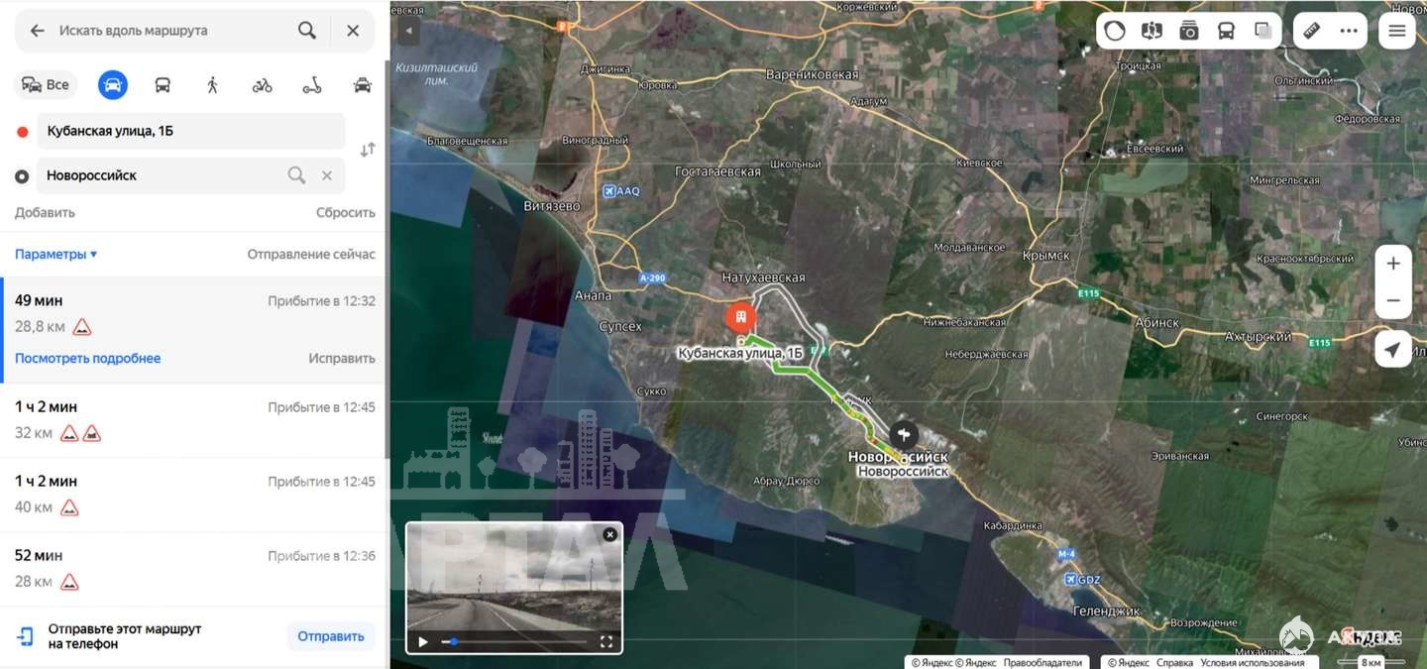Toggle the public transport layer button
The height and width of the screenshot is (669, 1427).
point(1226,31)
